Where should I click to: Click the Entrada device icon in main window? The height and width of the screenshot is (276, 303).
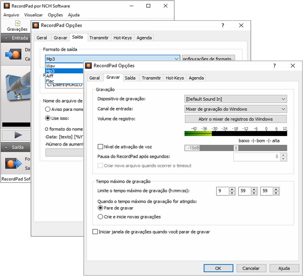click(x=13, y=54)
